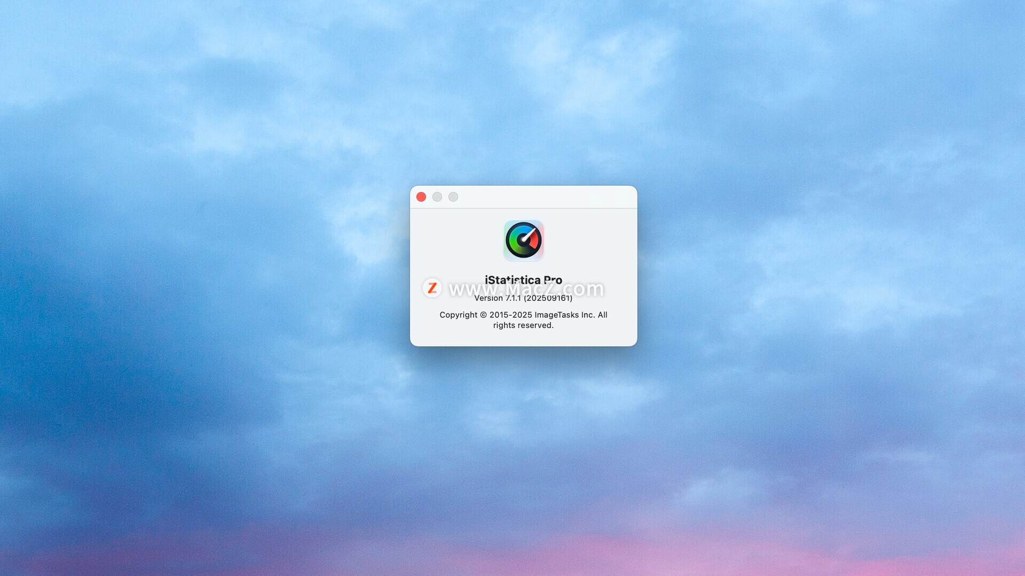Click blank area below the copyright text

[x=523, y=338]
